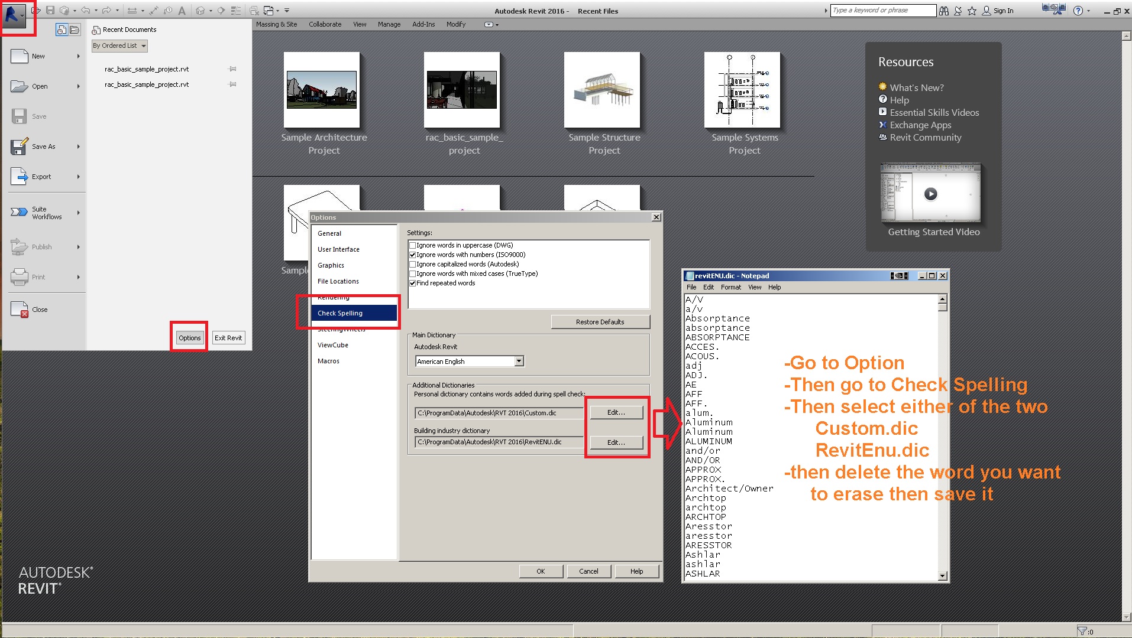Screen dimensions: 1132x638
Task: Enable Ignore words in uppercase (DWG)
Action: (413, 245)
